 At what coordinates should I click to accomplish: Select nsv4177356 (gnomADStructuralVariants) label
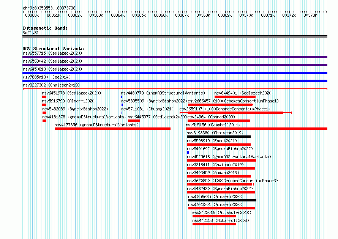tap(96, 125)
